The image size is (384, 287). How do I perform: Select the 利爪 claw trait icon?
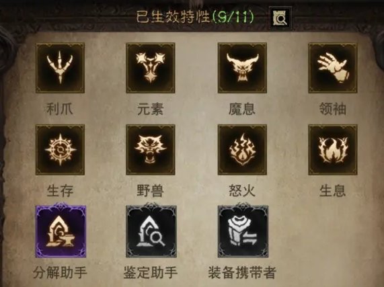pos(60,68)
